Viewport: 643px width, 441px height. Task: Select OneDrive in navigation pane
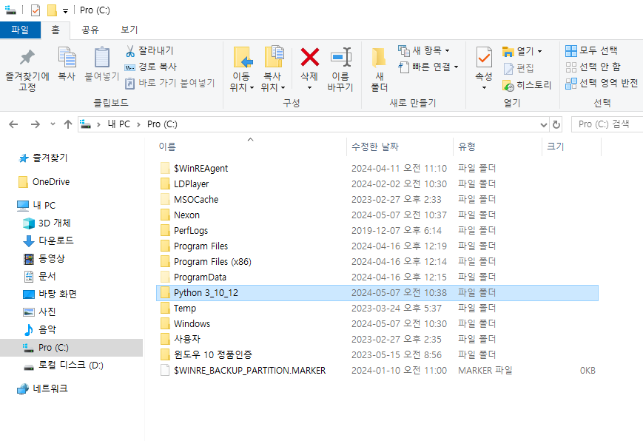(x=44, y=182)
